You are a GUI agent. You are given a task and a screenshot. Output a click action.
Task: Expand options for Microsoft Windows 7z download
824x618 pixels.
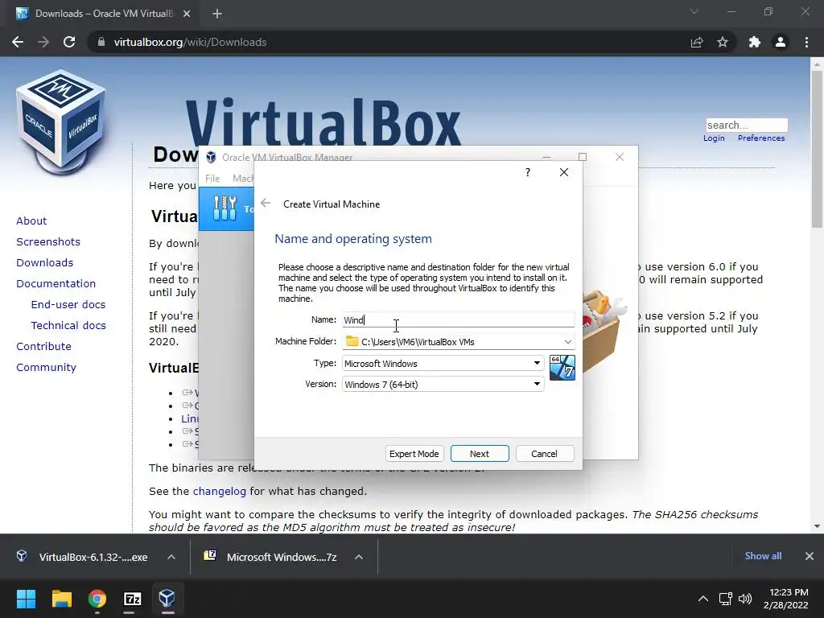coord(359,557)
